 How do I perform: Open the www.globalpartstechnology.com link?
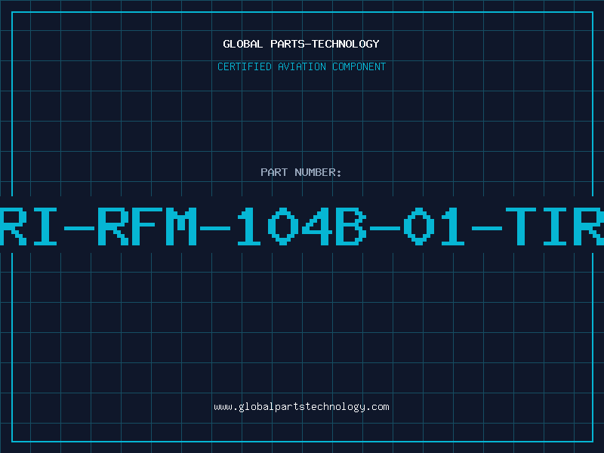pyautogui.click(x=301, y=407)
